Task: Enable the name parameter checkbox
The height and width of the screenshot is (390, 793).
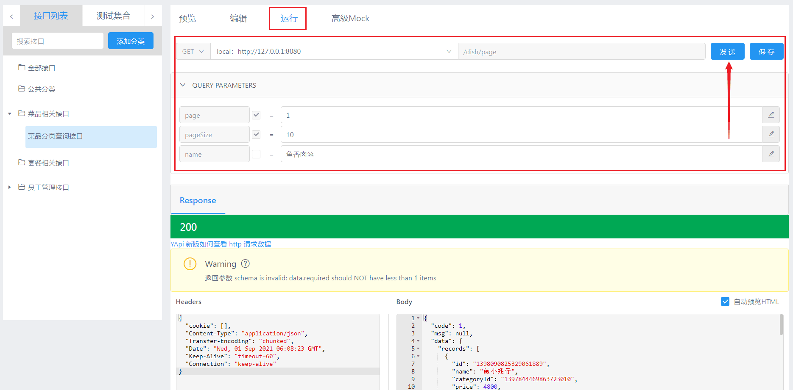Action: tap(256, 154)
